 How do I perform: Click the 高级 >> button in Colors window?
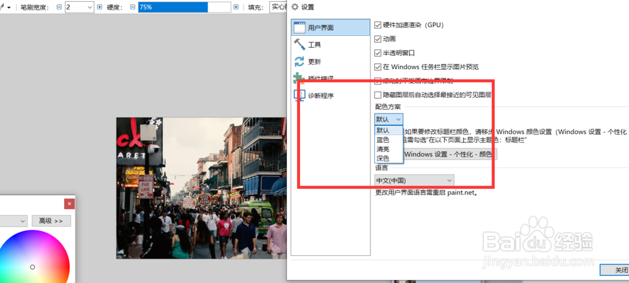[52, 220]
